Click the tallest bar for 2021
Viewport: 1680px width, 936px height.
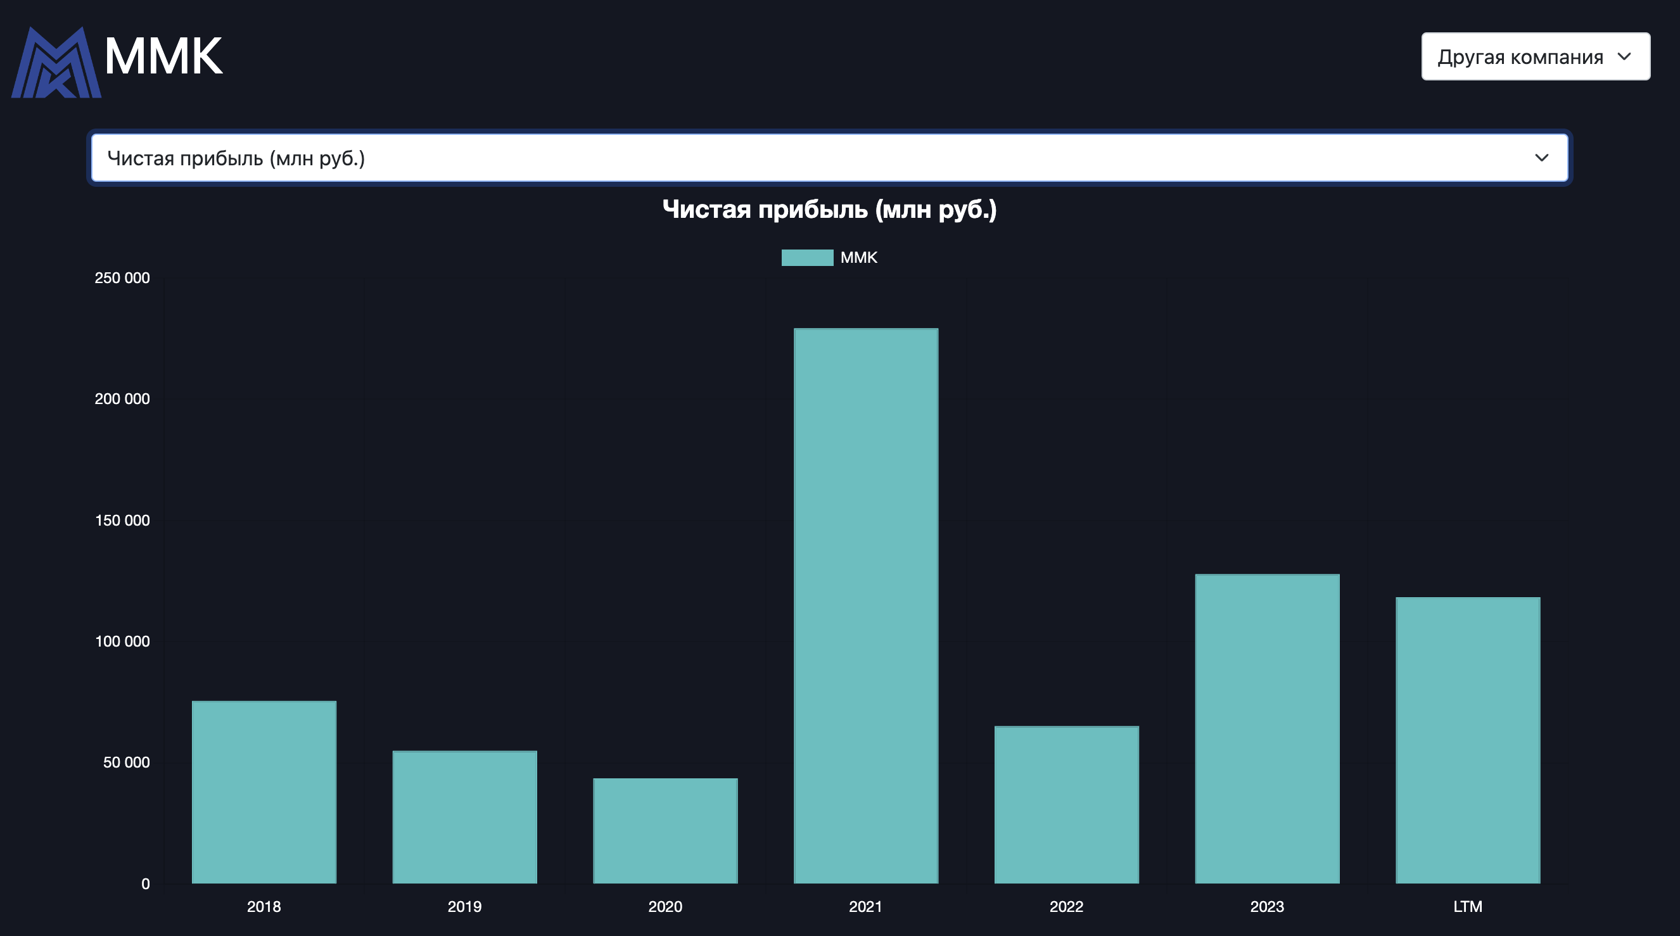pos(865,605)
